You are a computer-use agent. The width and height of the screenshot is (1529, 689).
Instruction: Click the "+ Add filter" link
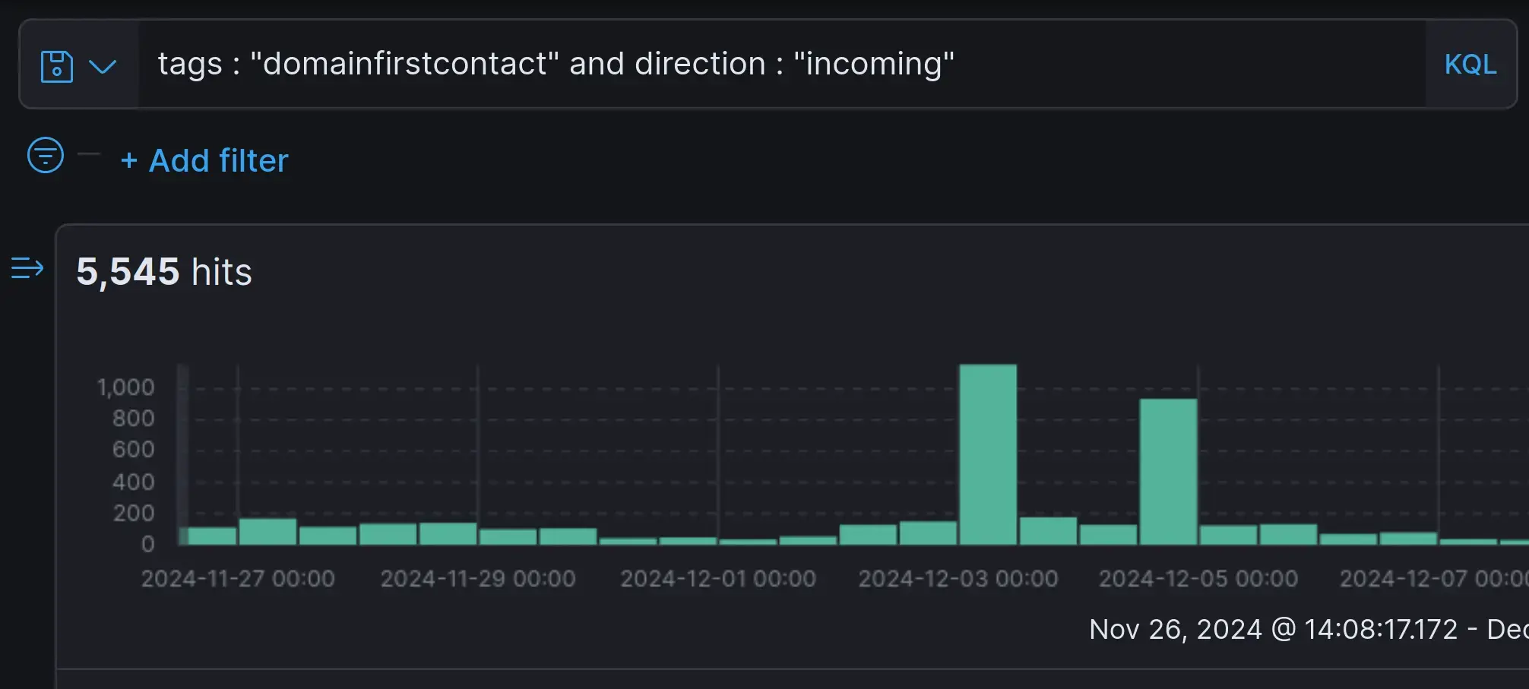(205, 160)
